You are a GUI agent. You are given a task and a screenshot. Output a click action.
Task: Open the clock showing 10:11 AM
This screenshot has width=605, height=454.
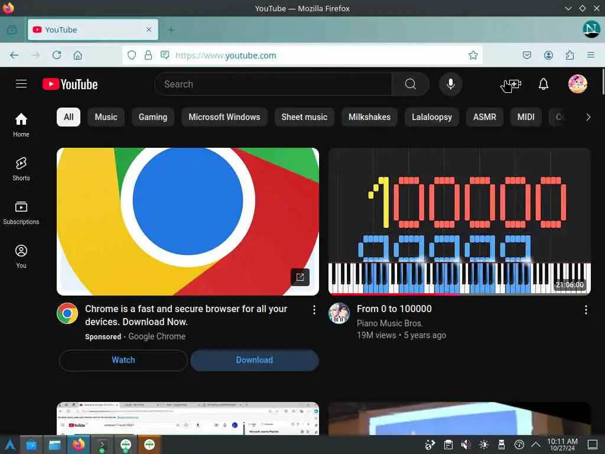click(562, 445)
